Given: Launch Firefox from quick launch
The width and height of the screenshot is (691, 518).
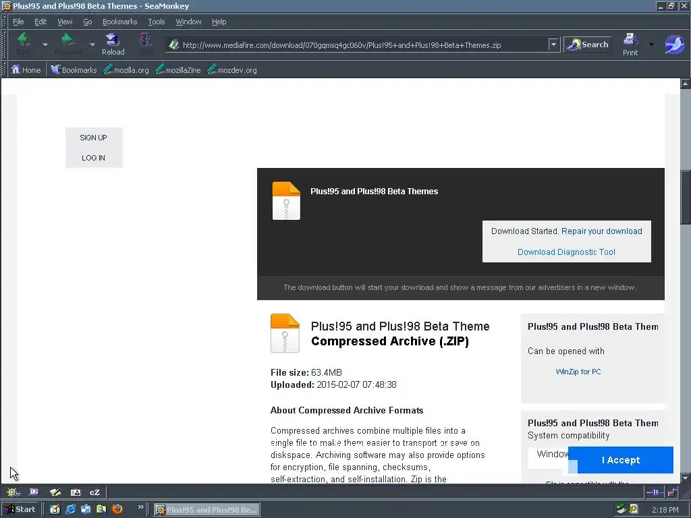Looking at the screenshot, I should [x=117, y=509].
